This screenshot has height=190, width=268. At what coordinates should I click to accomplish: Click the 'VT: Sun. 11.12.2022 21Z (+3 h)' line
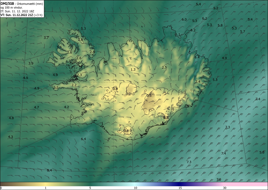[x=21, y=15]
